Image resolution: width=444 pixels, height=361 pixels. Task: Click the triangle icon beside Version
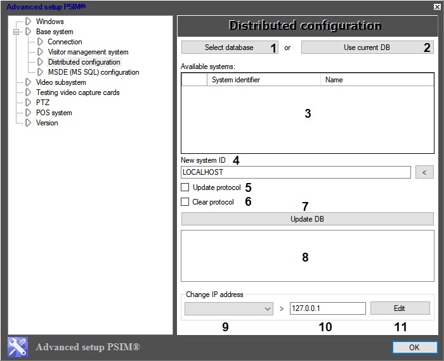28,123
